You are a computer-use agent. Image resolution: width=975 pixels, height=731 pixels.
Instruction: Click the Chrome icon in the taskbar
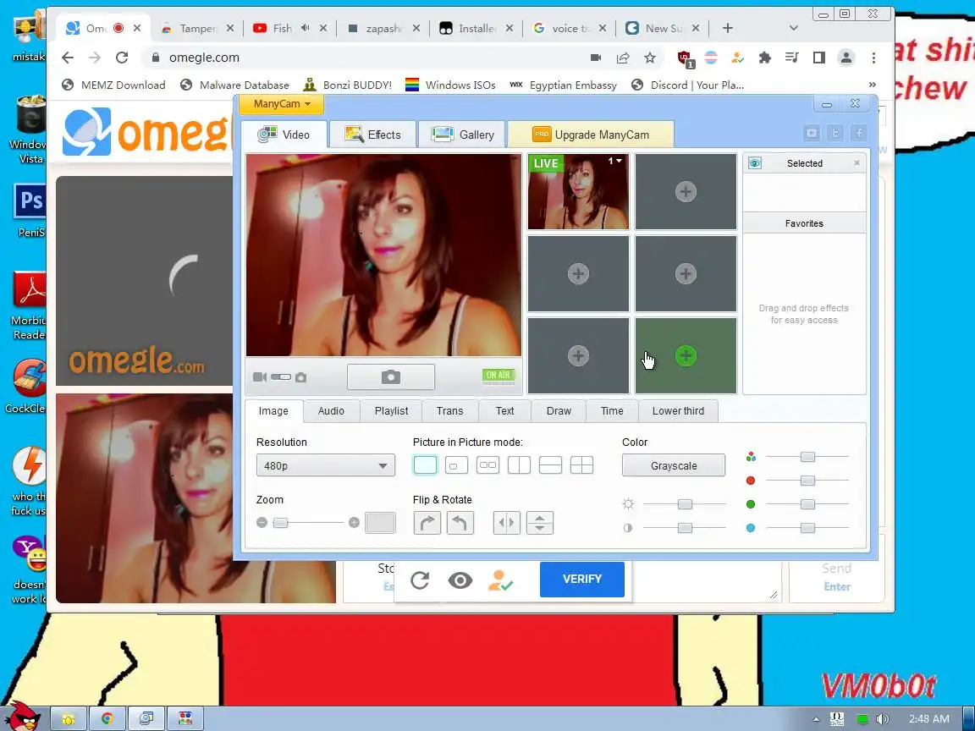coord(107,718)
